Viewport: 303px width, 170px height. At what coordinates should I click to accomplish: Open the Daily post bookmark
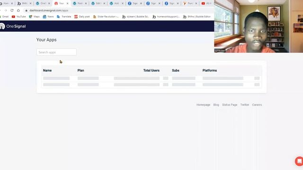pyautogui.click(x=82, y=17)
